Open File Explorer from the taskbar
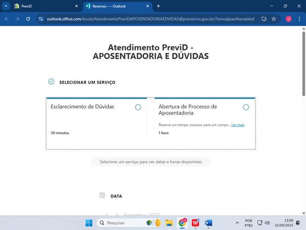 169,223
